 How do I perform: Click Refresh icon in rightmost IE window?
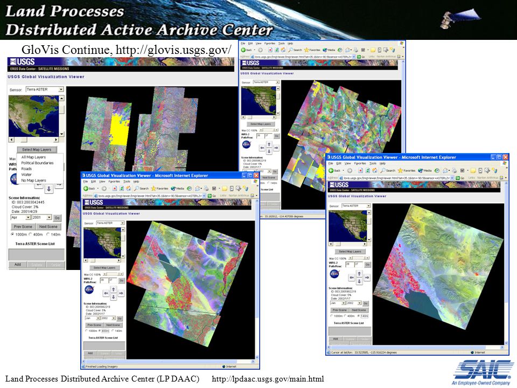tap(367, 171)
